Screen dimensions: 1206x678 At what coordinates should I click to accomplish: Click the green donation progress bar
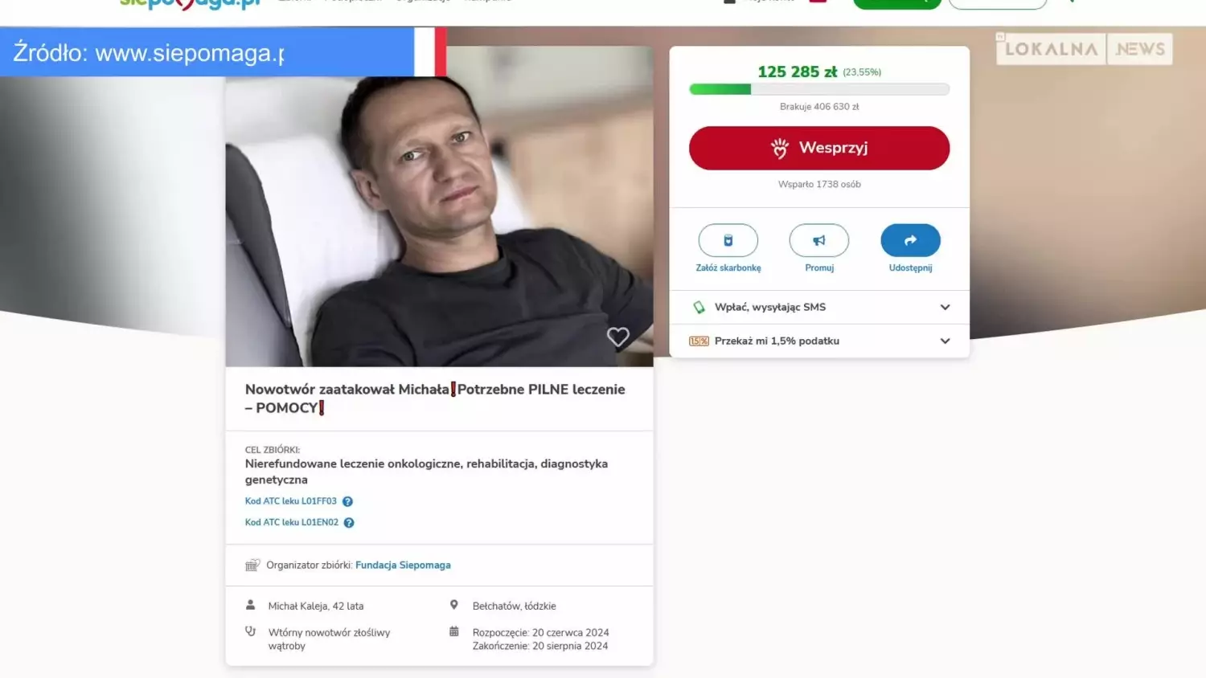tap(819, 89)
